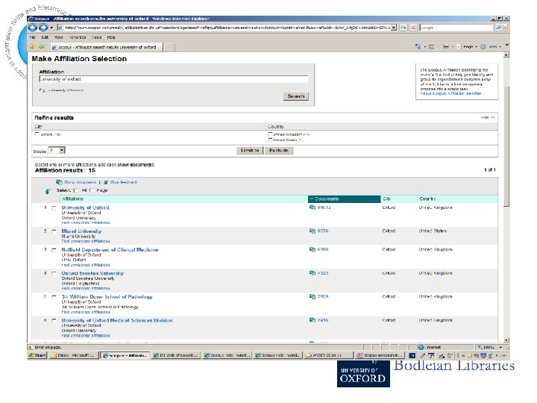Click the browser Back arrow button
Viewport: 537px width, 403px height.
[34, 28]
